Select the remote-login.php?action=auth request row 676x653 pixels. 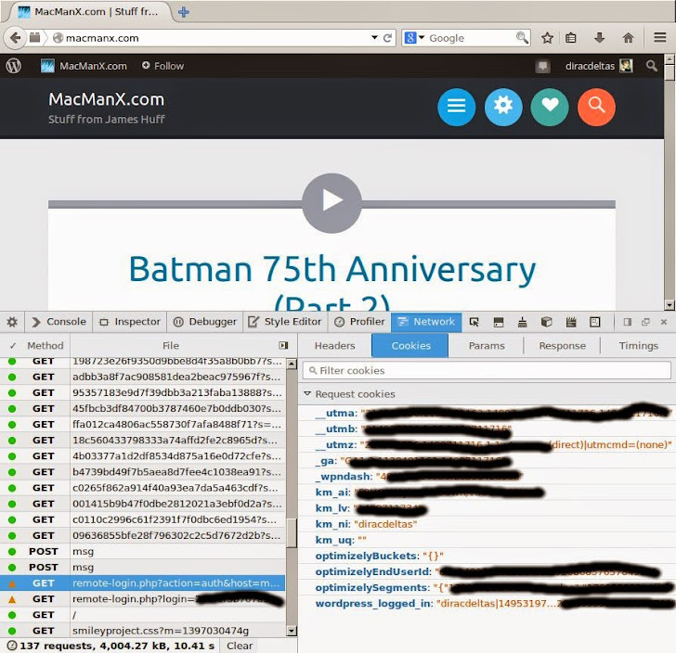pyautogui.click(x=143, y=583)
